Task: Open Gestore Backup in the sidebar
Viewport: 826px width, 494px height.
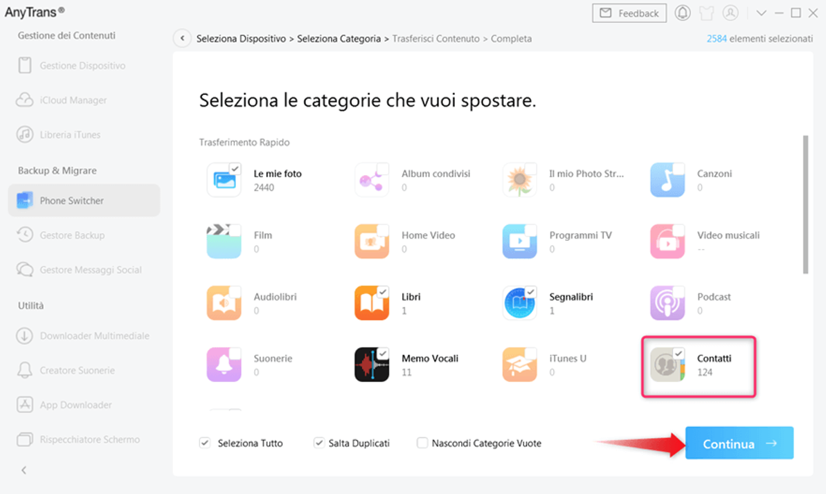Action: pos(72,235)
